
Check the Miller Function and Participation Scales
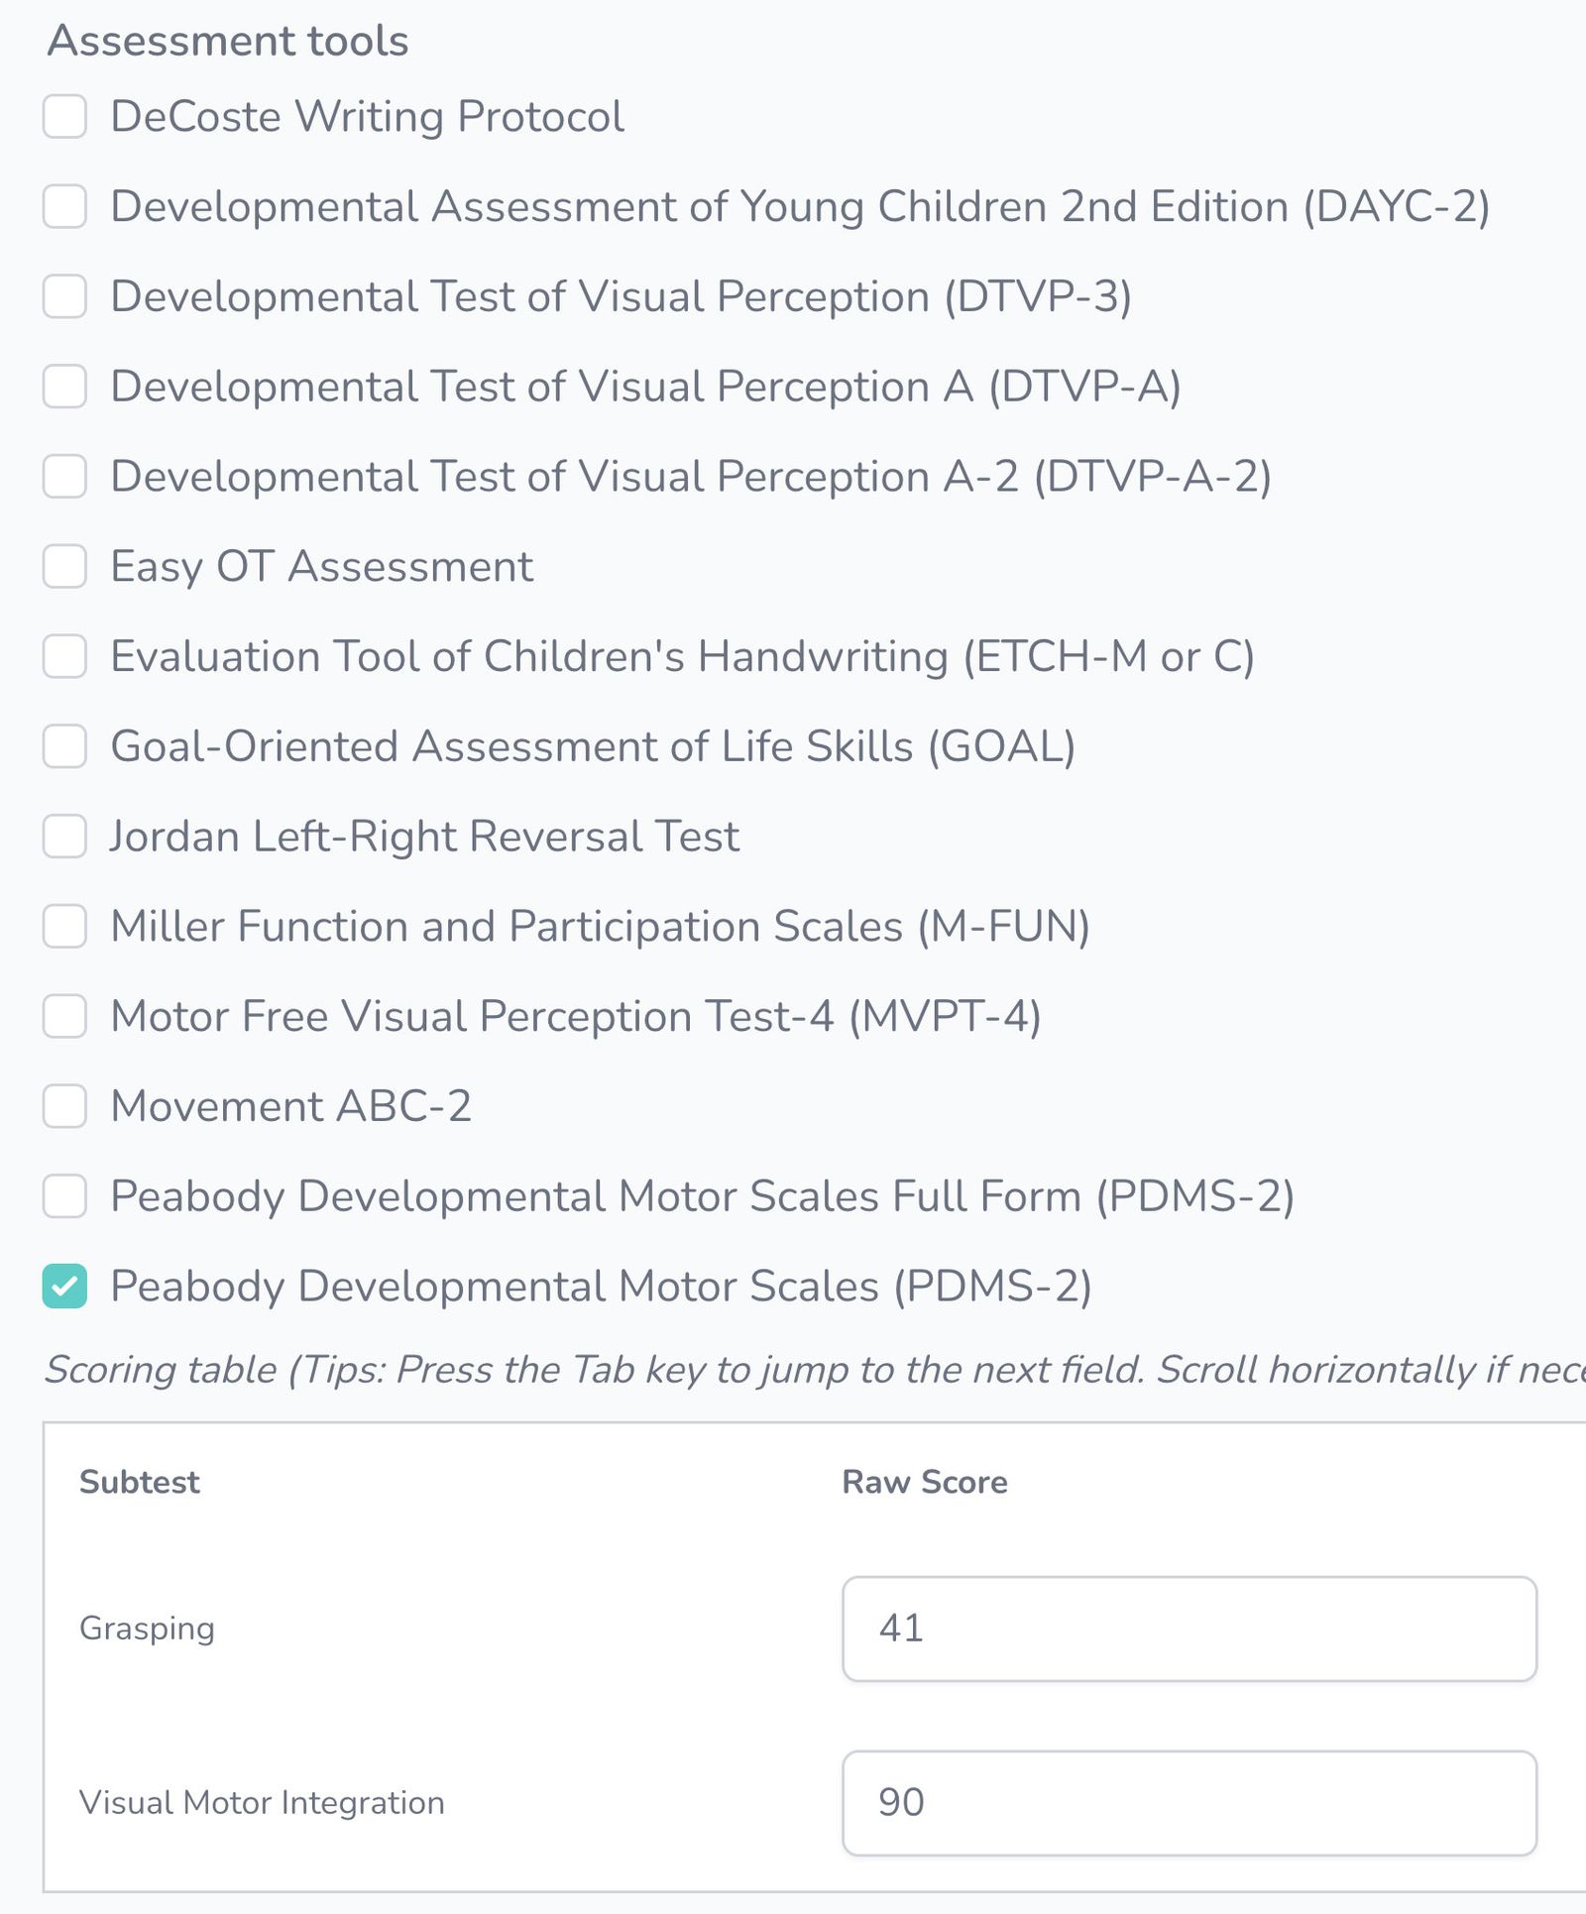tap(64, 928)
